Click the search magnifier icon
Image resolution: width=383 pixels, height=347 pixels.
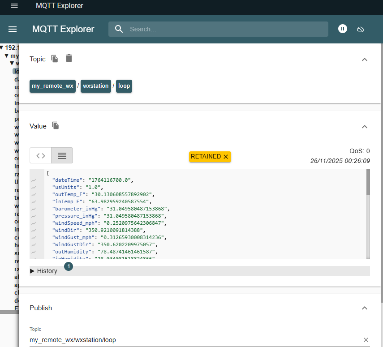119,29
